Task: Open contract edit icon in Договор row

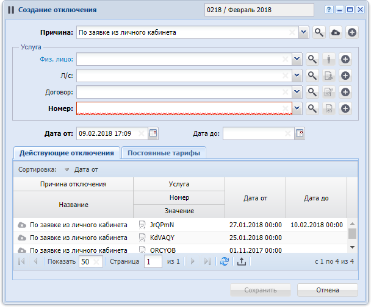Action: (x=329, y=92)
